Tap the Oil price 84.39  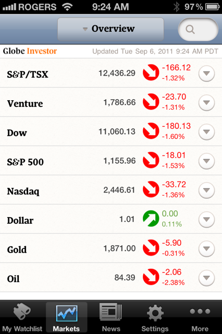click(125, 277)
